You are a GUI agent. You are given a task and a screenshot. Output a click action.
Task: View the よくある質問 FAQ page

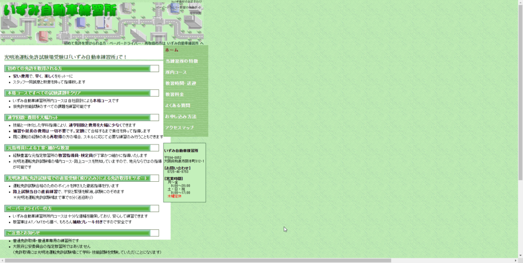click(x=177, y=106)
